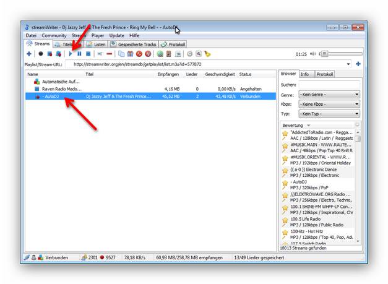The image size is (388, 284).
Task: Click the brown speaker icon in toolbar
Action: tap(169, 54)
